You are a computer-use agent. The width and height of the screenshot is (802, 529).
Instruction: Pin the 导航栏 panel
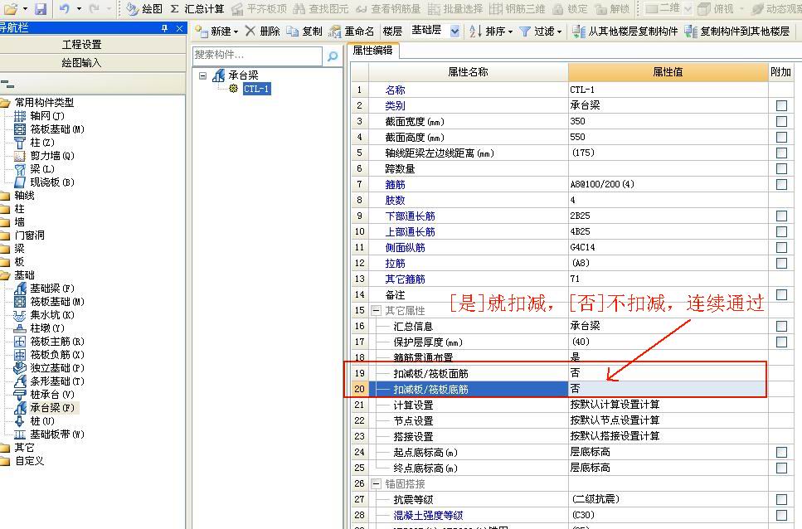click(x=164, y=28)
